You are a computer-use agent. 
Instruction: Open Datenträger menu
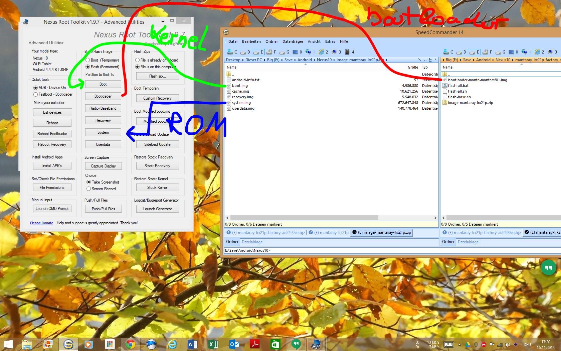click(x=293, y=41)
